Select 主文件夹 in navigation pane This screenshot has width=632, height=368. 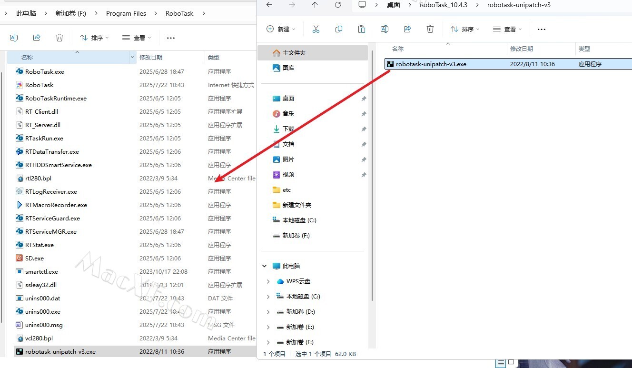point(313,52)
